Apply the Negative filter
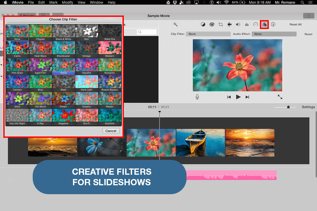 (x=63, y=117)
